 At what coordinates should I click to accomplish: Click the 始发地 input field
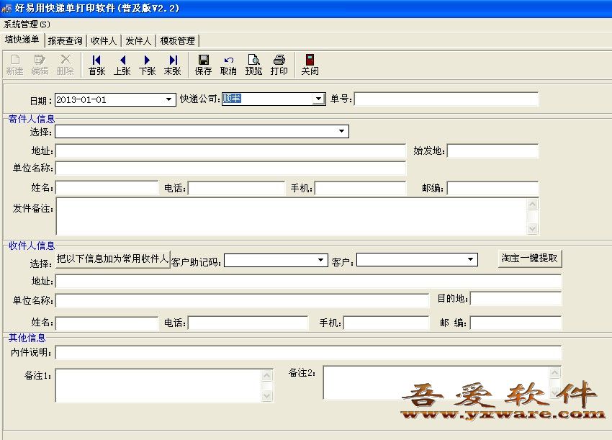pos(493,151)
